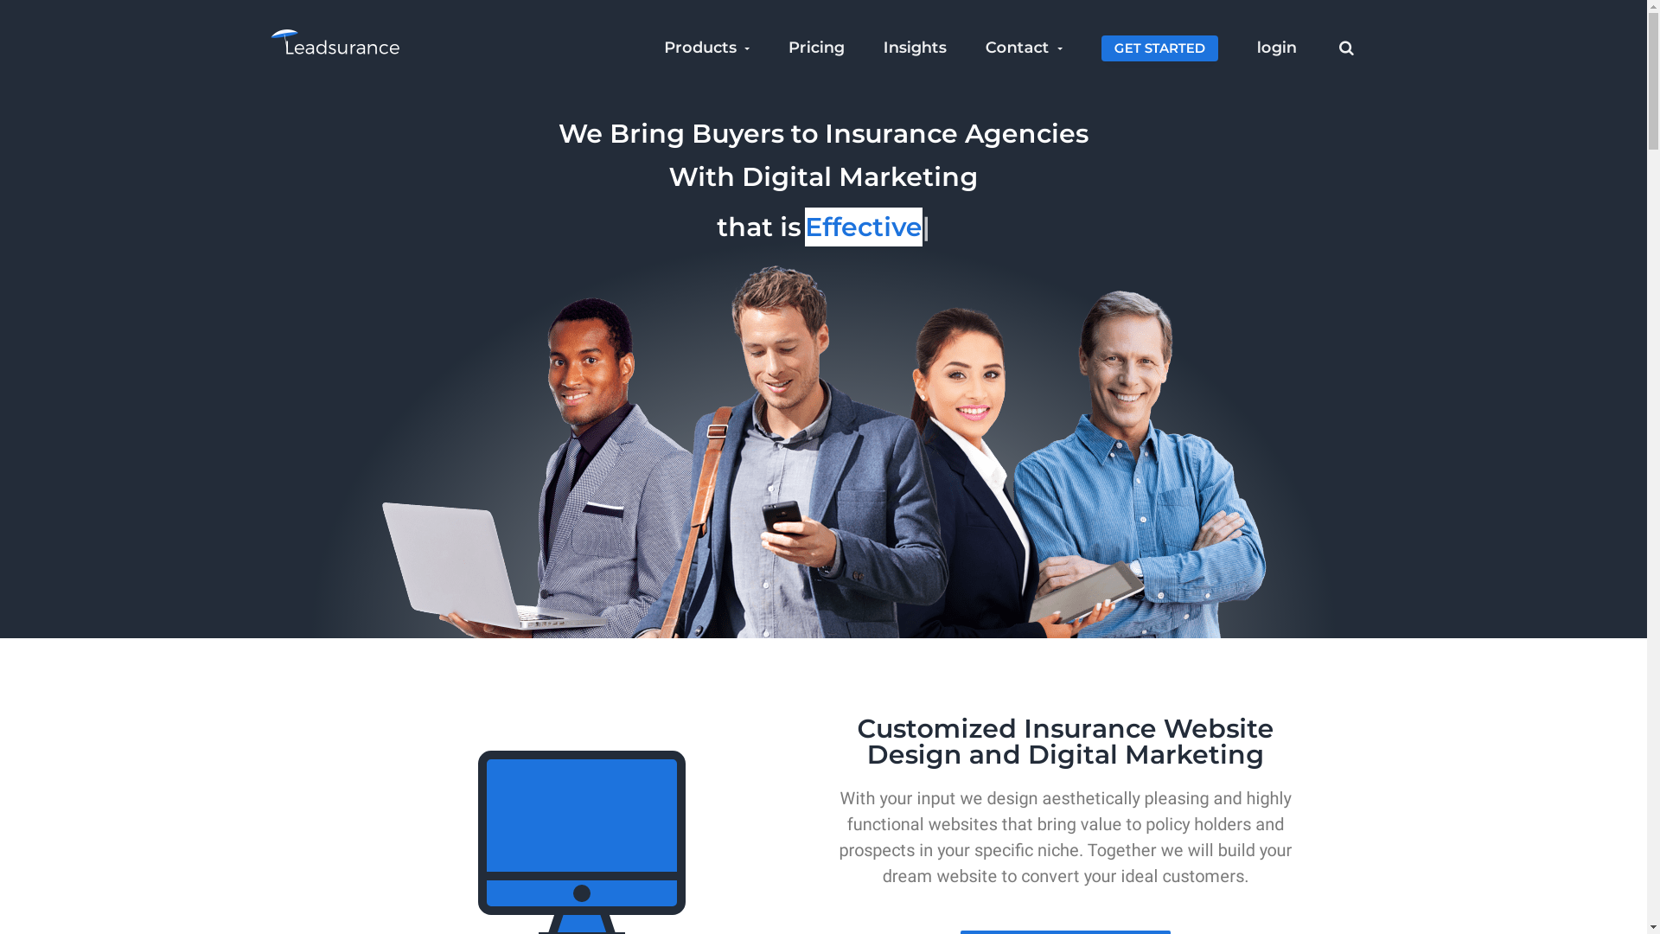Click the Contact dropdown arrow
This screenshot has width=1660, height=934.
pos(1059,48)
